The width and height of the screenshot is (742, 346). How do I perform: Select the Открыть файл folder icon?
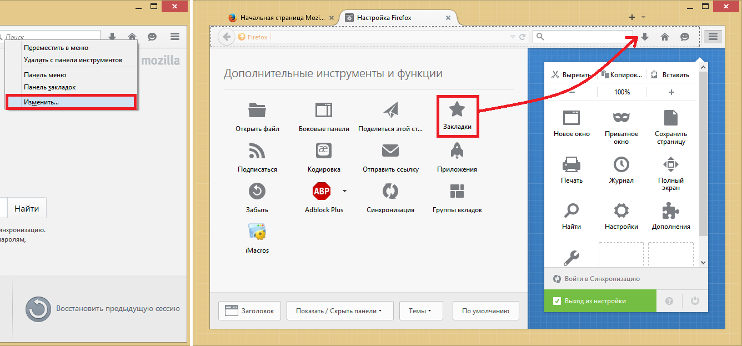257,110
